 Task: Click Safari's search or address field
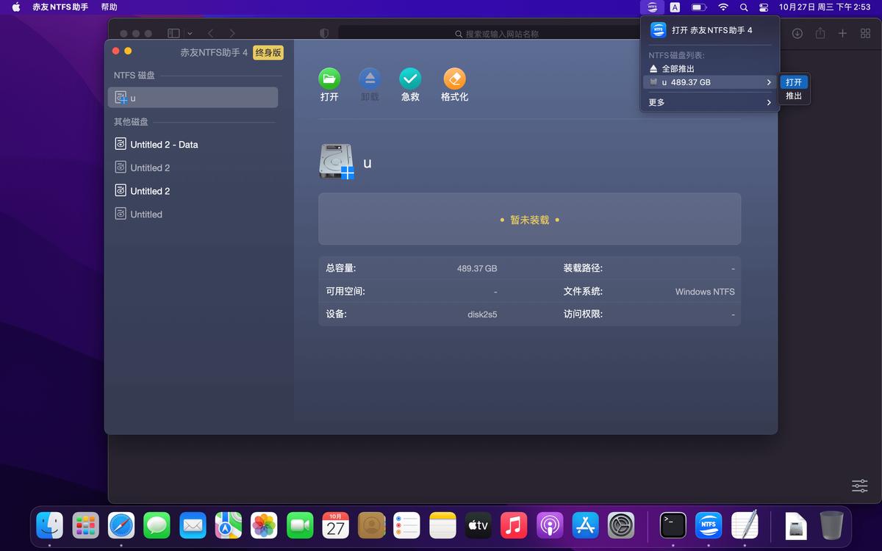tap(485, 33)
